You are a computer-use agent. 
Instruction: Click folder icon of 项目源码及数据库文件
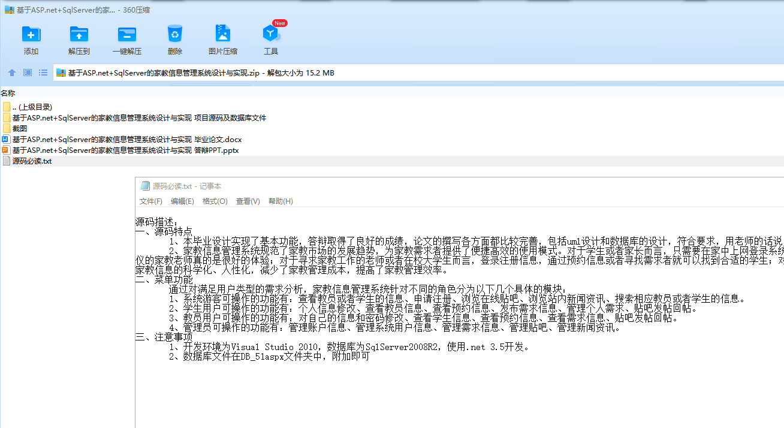(x=7, y=117)
